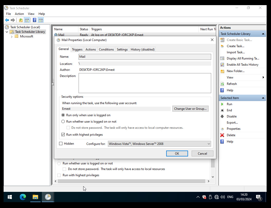Open the Action menu

pos(19,14)
